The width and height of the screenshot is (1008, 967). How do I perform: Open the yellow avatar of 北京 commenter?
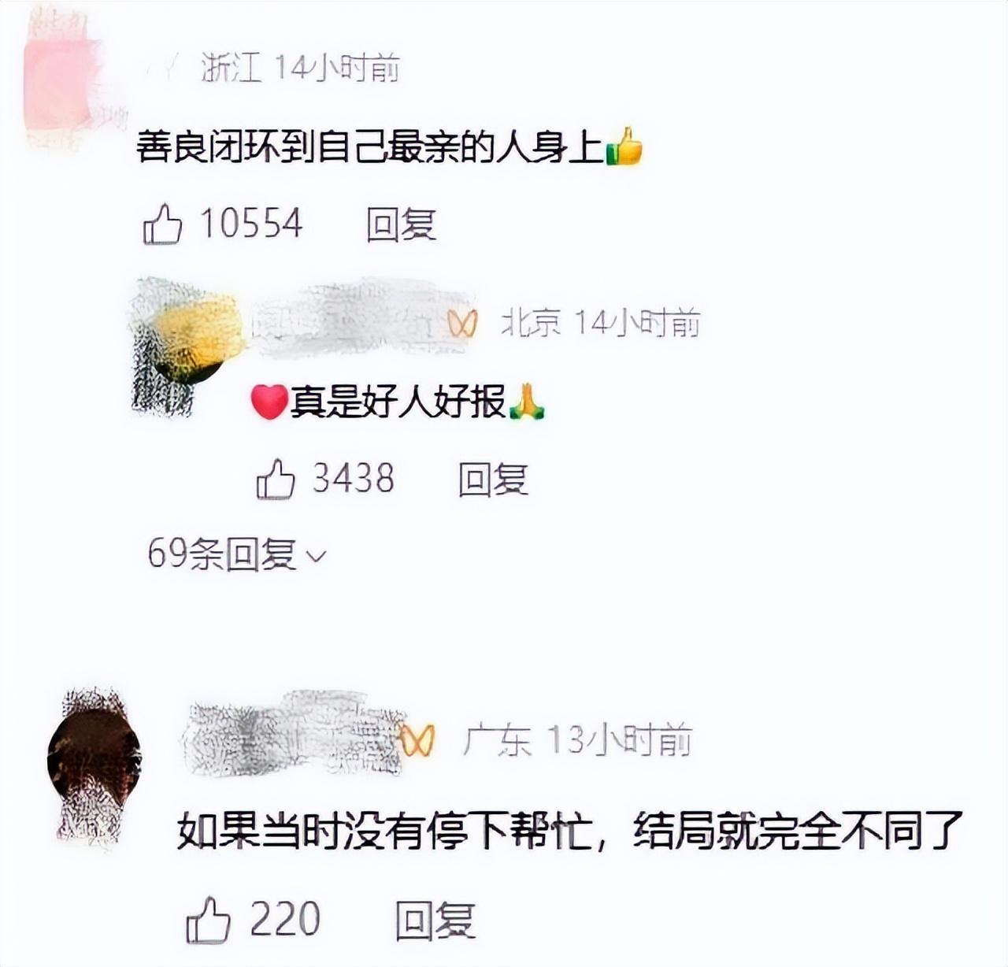coord(187,344)
